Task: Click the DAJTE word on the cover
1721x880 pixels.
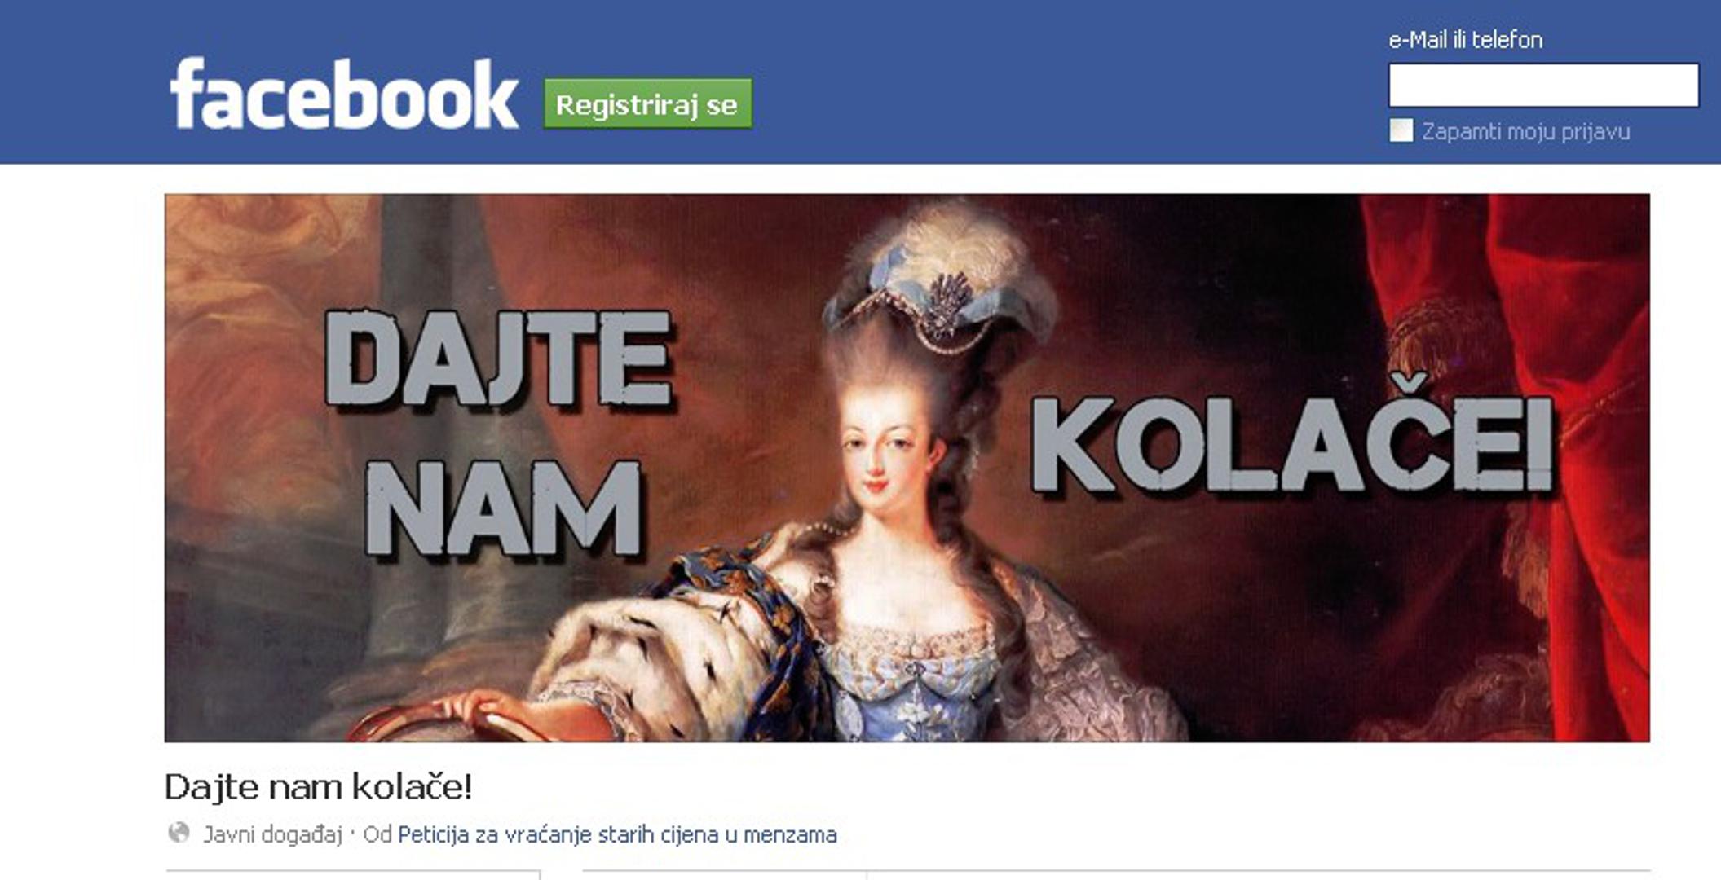Action: pyautogui.click(x=500, y=359)
